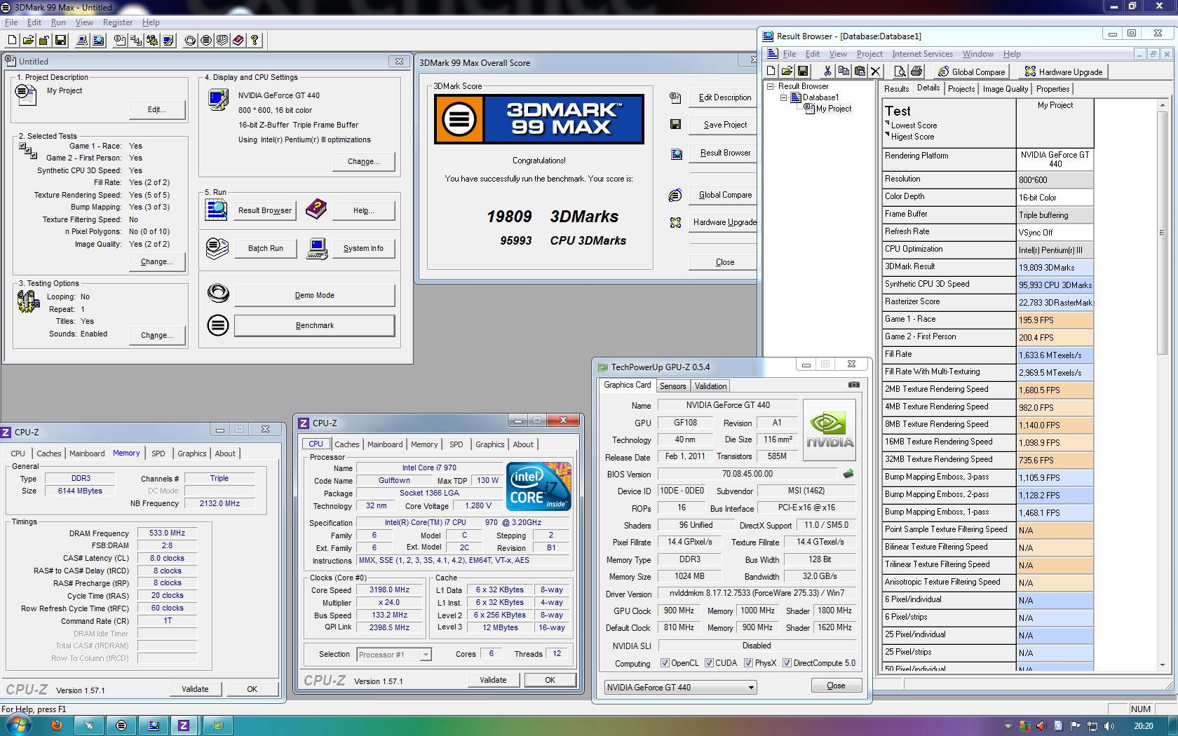This screenshot has width=1178, height=736.
Task: Collapse Database1 tree node
Action: (783, 97)
